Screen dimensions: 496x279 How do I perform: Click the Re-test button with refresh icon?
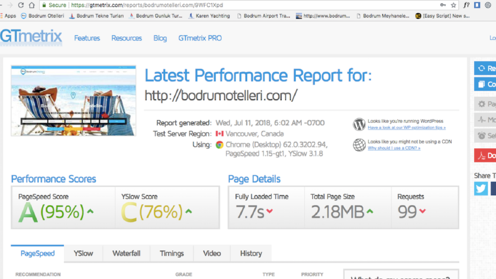[485, 68]
